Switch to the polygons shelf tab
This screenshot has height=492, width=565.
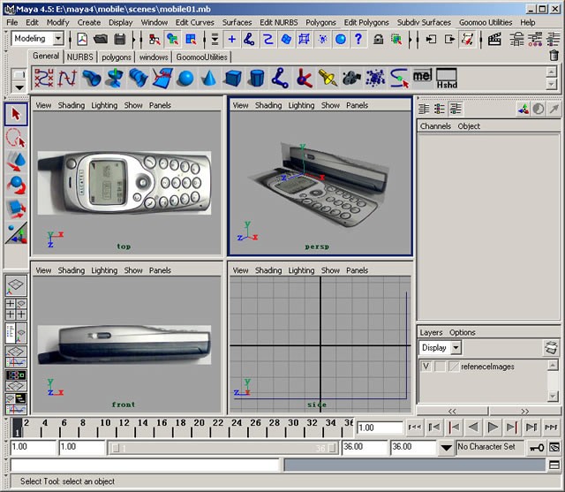117,57
